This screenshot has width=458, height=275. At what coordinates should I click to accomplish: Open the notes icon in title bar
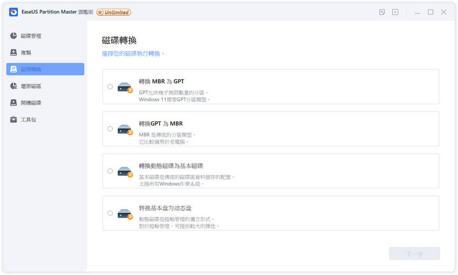pyautogui.click(x=382, y=12)
